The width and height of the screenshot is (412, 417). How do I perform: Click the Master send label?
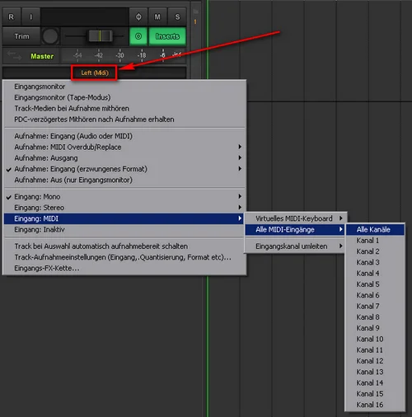(x=42, y=56)
